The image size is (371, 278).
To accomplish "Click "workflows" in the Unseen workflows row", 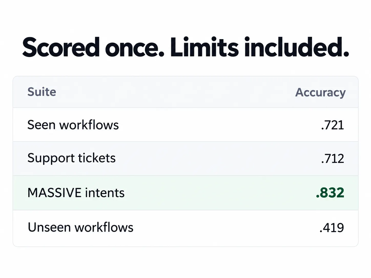I will 104,227.
